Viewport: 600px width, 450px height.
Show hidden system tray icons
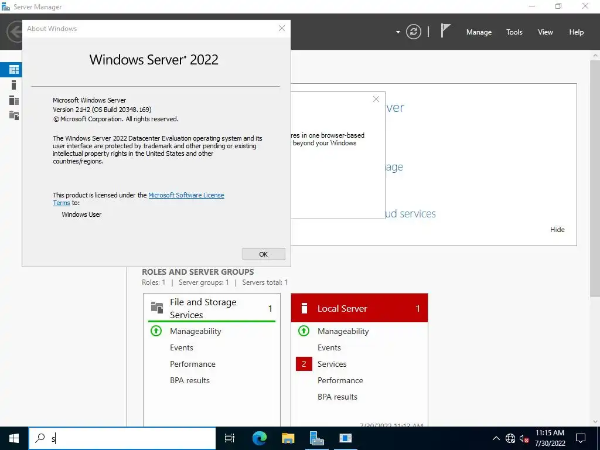[x=496, y=438]
